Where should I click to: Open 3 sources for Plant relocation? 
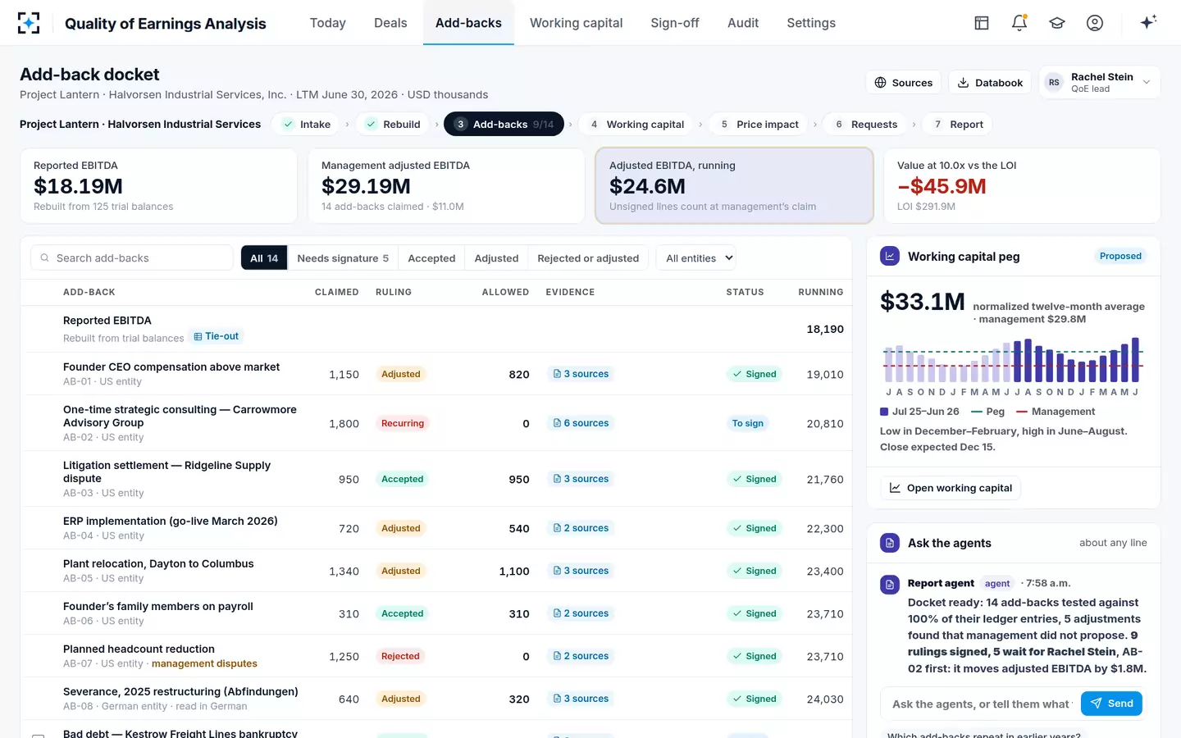point(581,571)
